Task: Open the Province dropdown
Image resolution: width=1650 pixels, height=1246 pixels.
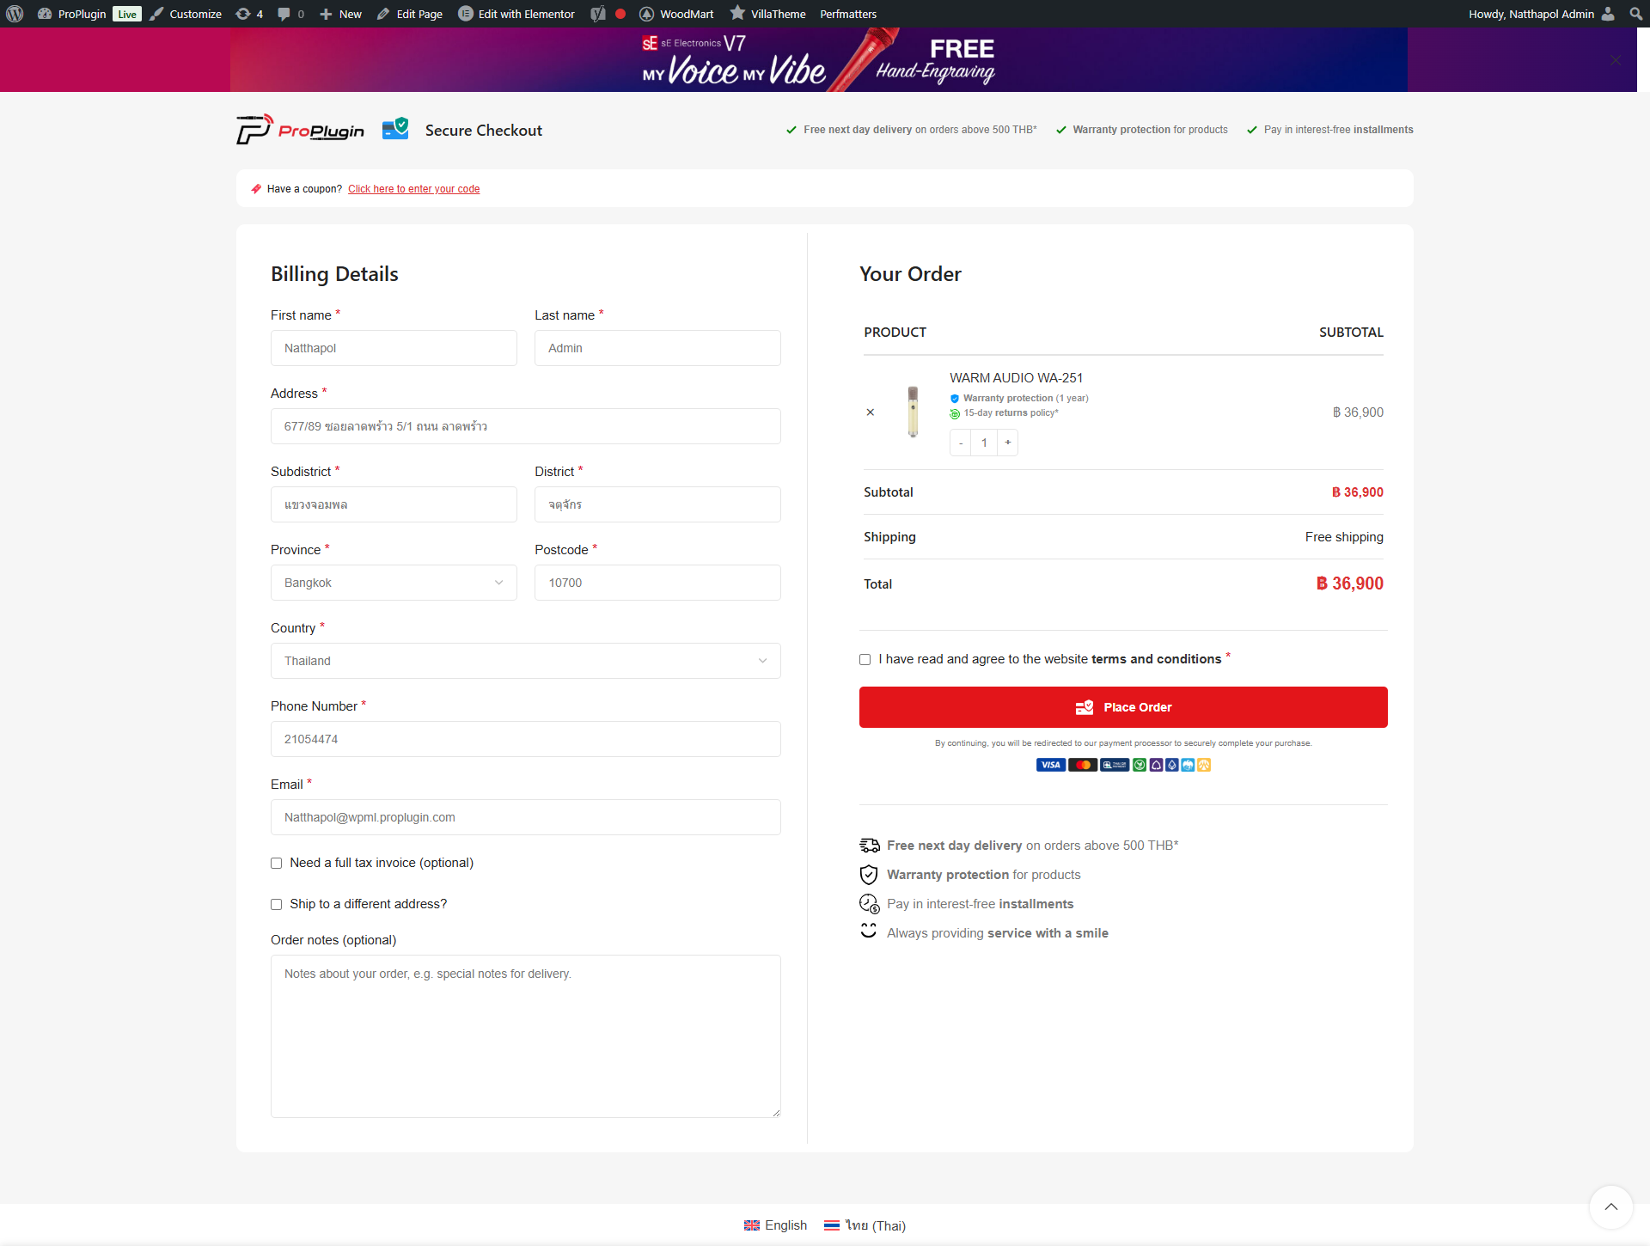Action: [394, 583]
